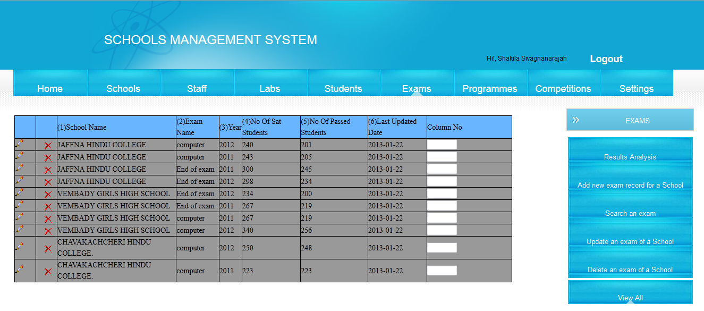Viewport: 704px width, 311px height.
Task: Click the red delete X for JAFFNA HINDU COLLEGE 2011 computer row
Action: click(x=48, y=156)
